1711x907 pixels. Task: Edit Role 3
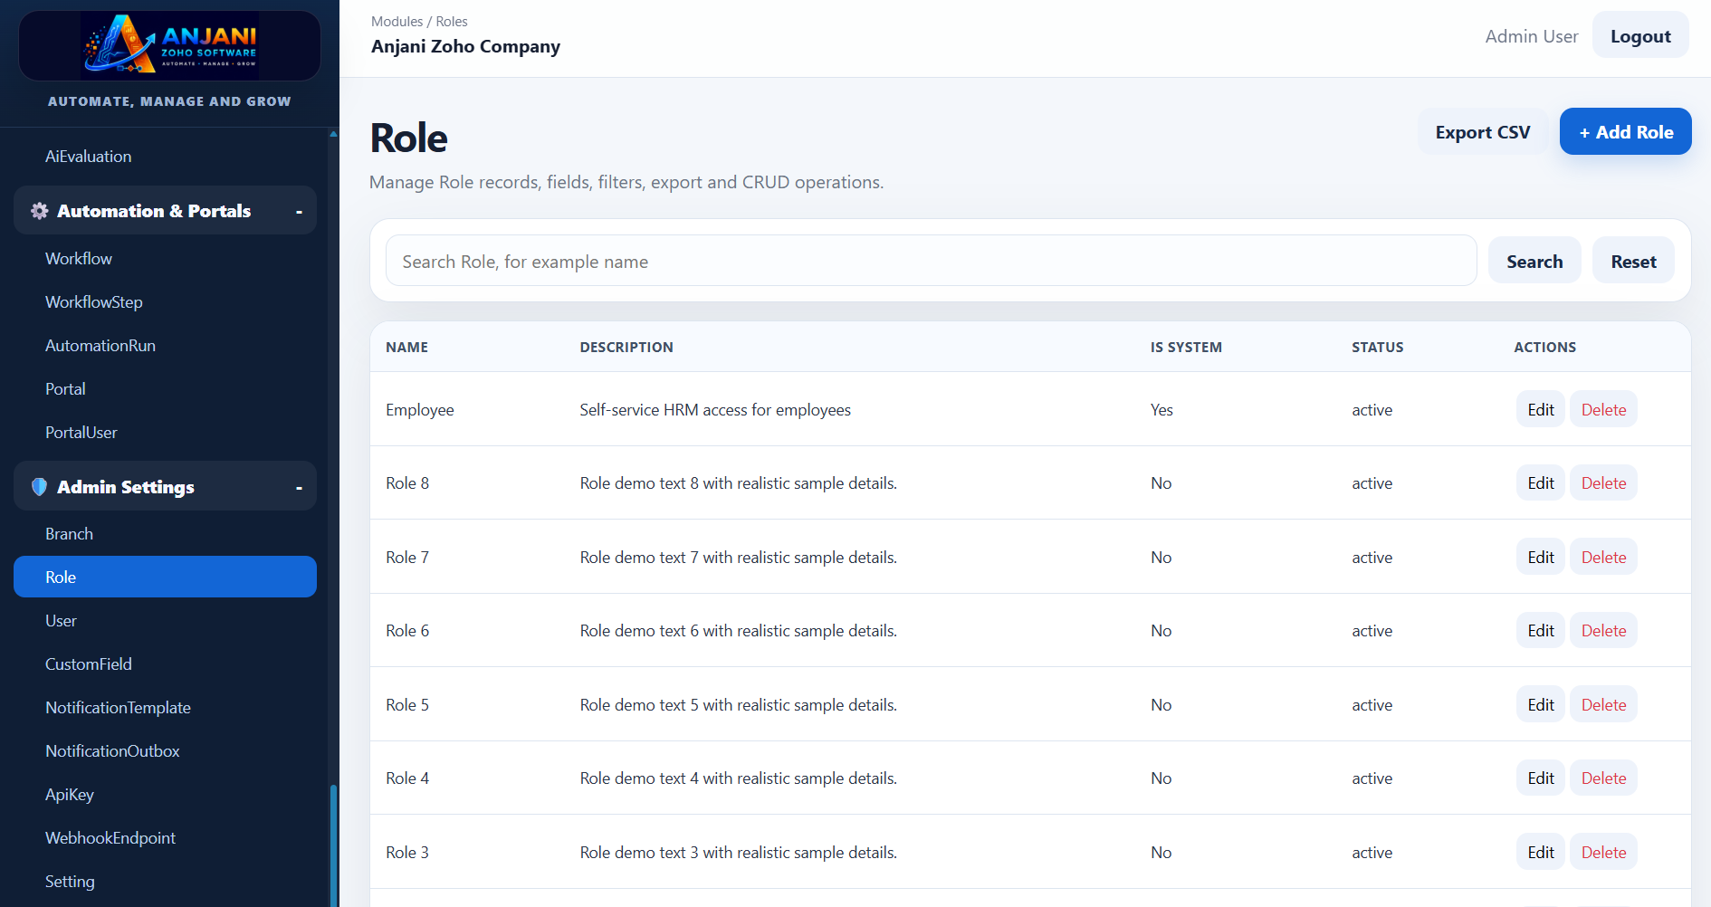point(1541,853)
